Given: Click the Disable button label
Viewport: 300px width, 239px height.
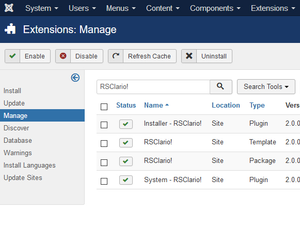Looking at the screenshot, I should (86, 56).
